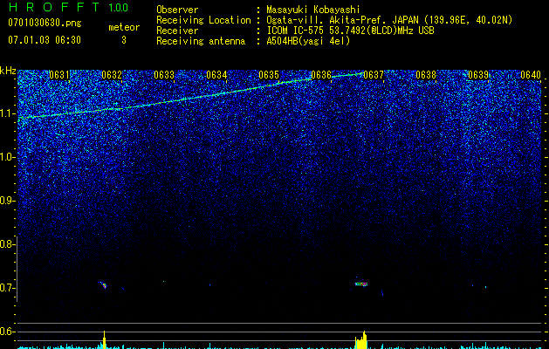Click the date 07.01.03 06:30
Image resolution: width=549 pixels, height=349 pixels.
click(45, 40)
